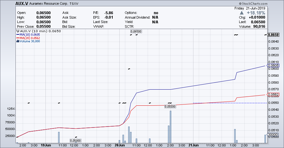Image resolution: width=284 pixels, height=148 pixels.
Task: Click the 0.0620 price axis label
Action: point(274,55)
